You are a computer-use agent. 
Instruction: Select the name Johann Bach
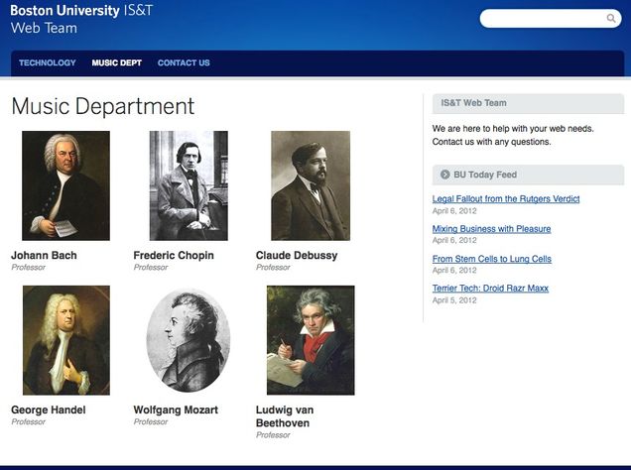pyautogui.click(x=44, y=255)
